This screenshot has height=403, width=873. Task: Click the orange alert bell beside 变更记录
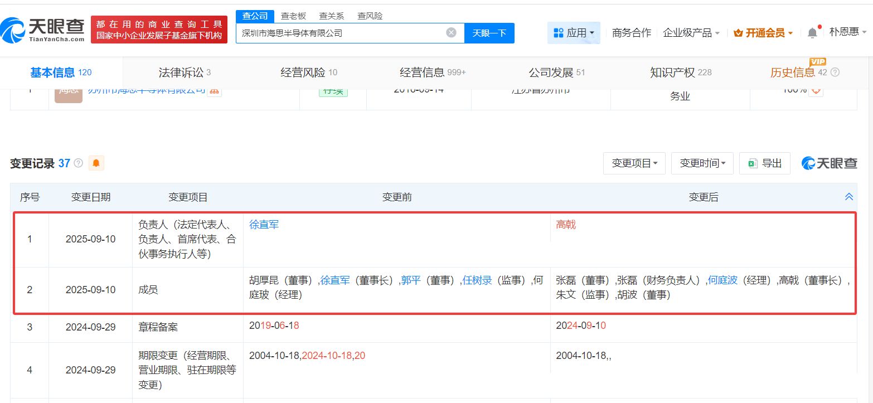[x=96, y=163]
